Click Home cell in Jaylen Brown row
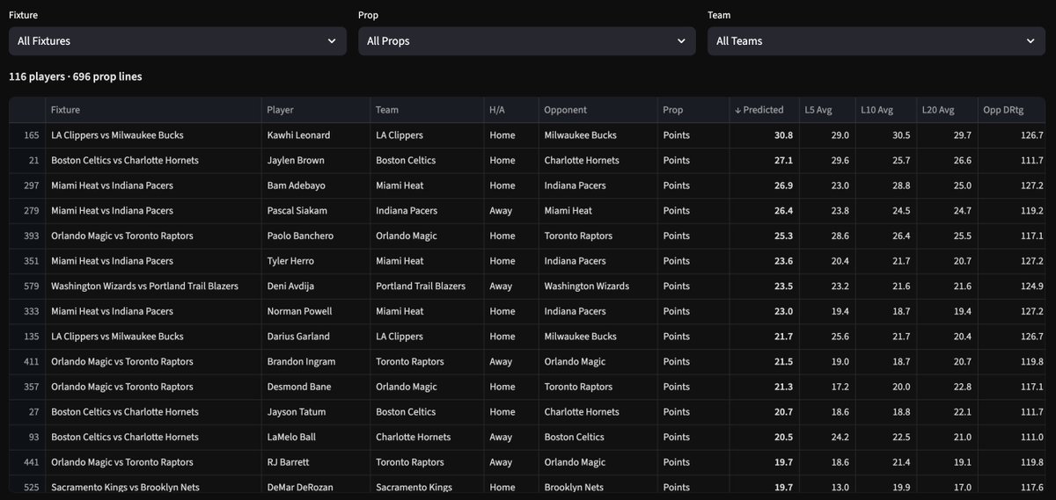The height and width of the screenshot is (500, 1056). click(510, 160)
